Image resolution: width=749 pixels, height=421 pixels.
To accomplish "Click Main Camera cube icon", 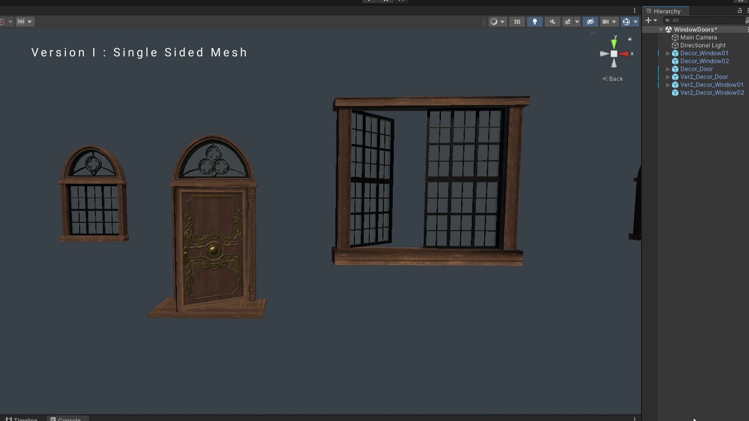I will click(675, 37).
